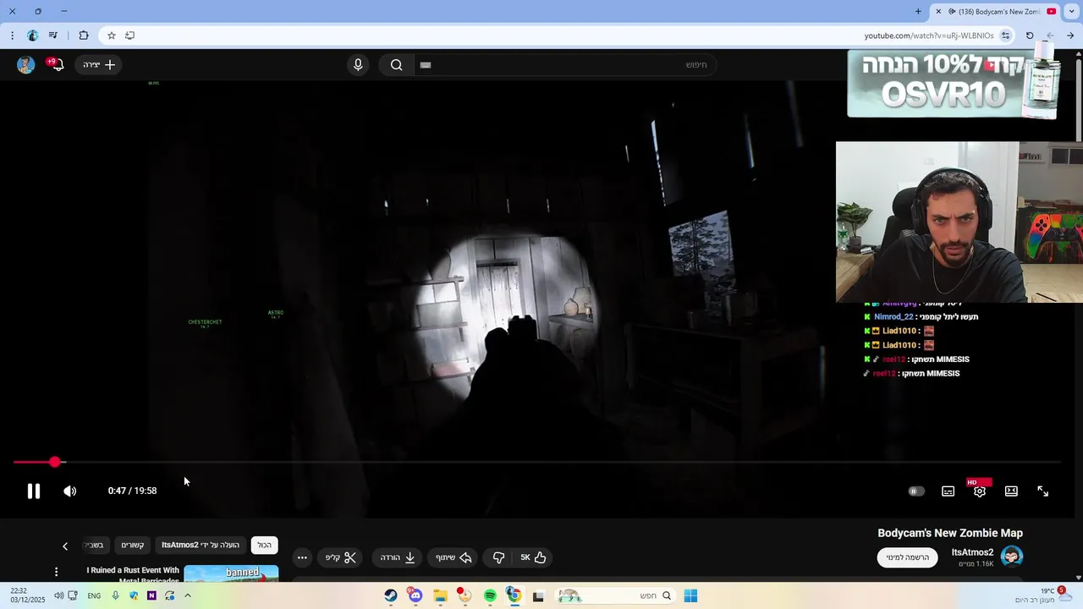Select the 'הועלה על ידי ItsAtmos2' chip
Image resolution: width=1083 pixels, height=609 pixels.
pyautogui.click(x=201, y=546)
